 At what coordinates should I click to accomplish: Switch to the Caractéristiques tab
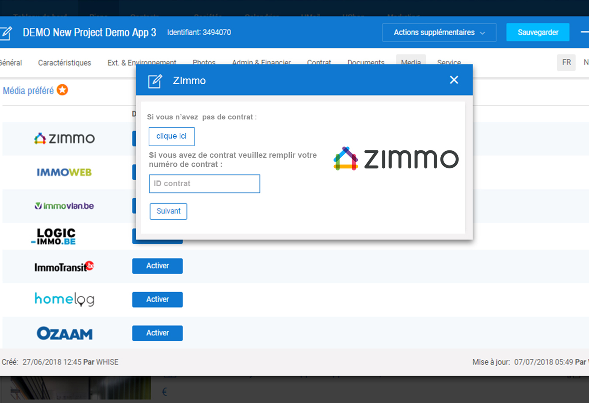(64, 63)
